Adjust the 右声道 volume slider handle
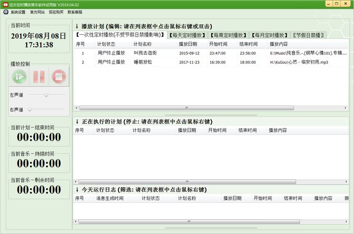 (x=29, y=110)
